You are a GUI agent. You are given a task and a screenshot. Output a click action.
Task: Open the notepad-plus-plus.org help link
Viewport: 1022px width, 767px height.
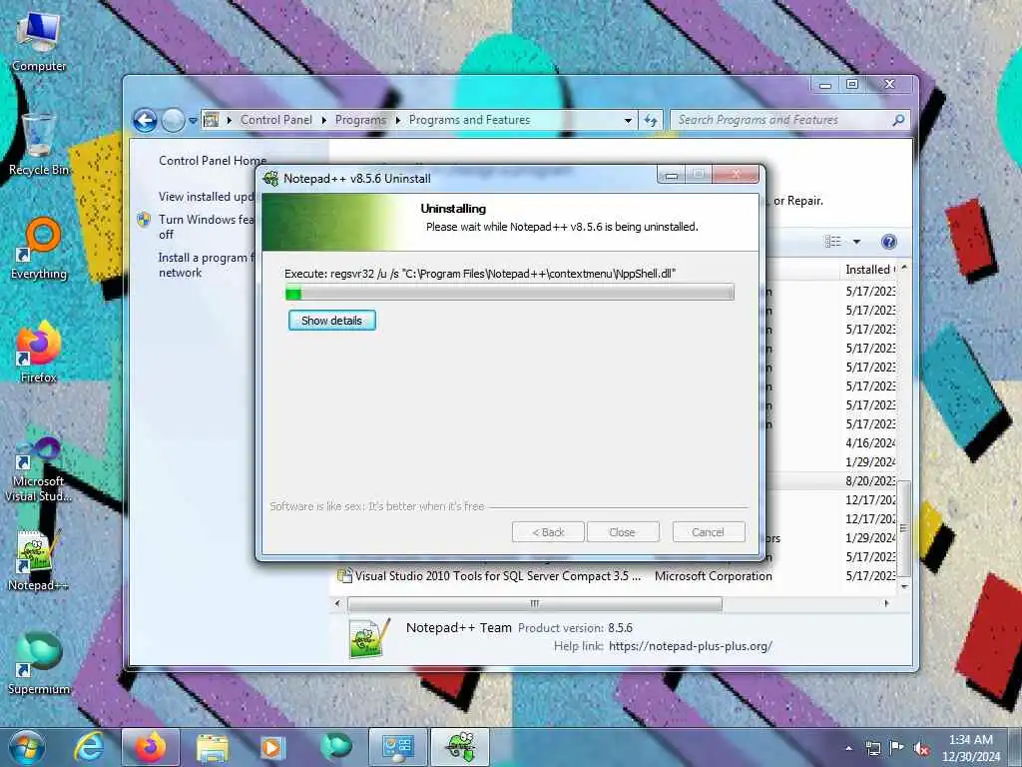(x=691, y=646)
